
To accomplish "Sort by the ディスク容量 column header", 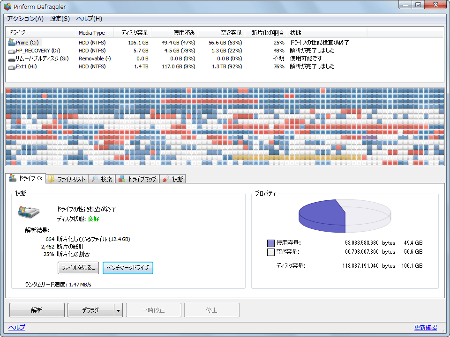I will [x=133, y=33].
